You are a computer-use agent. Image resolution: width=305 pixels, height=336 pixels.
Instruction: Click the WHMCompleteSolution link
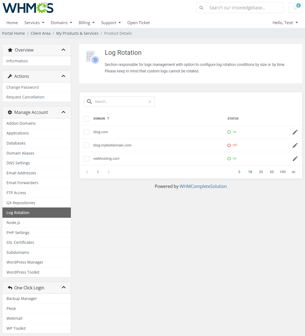pyautogui.click(x=203, y=186)
